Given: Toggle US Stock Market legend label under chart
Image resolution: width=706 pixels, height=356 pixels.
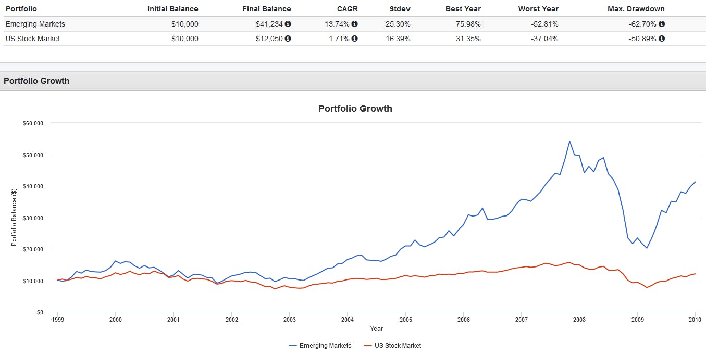Looking at the screenshot, I should [x=398, y=346].
